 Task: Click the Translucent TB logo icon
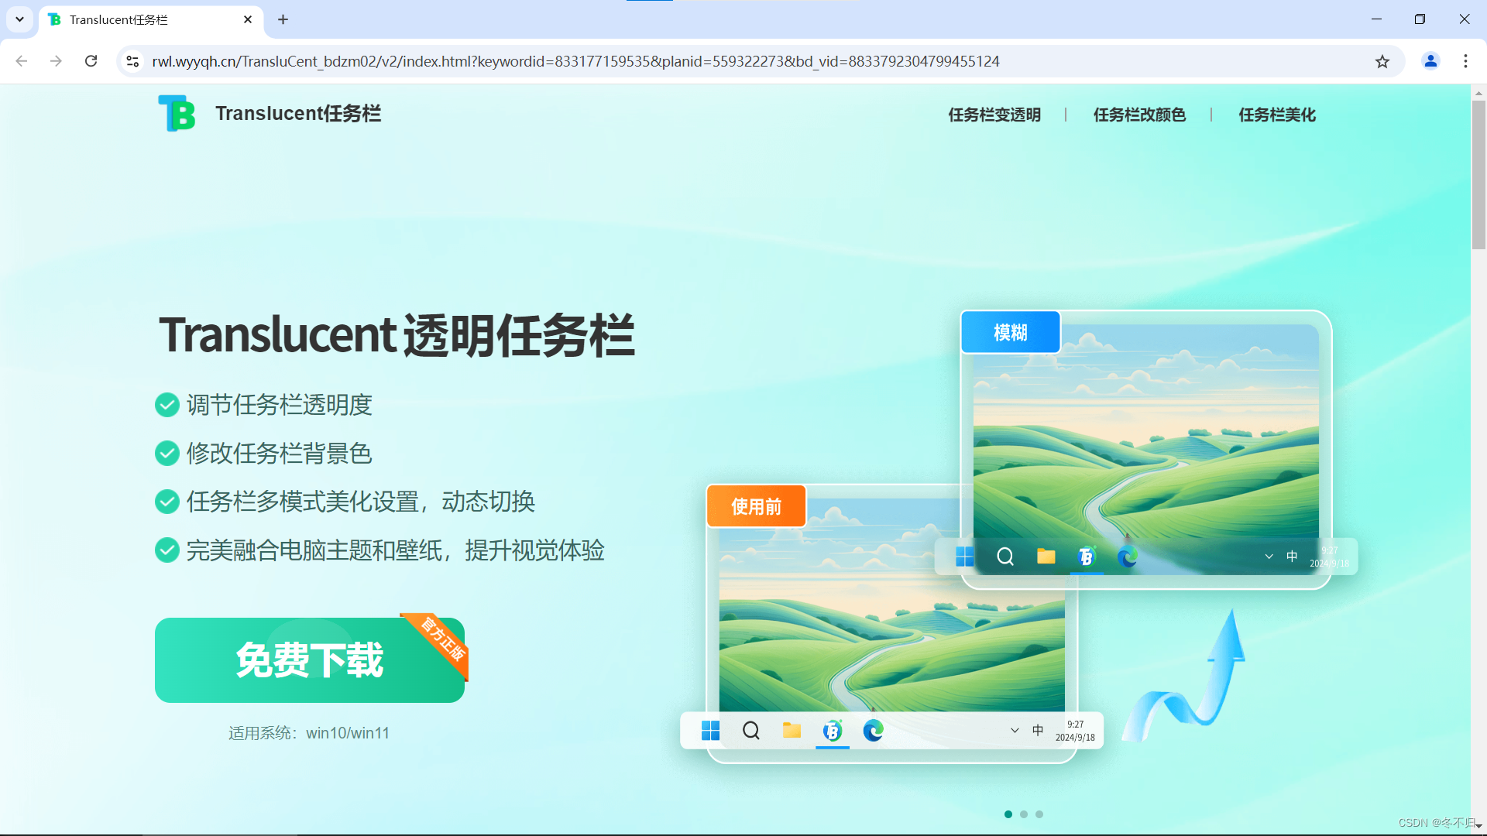click(x=177, y=114)
